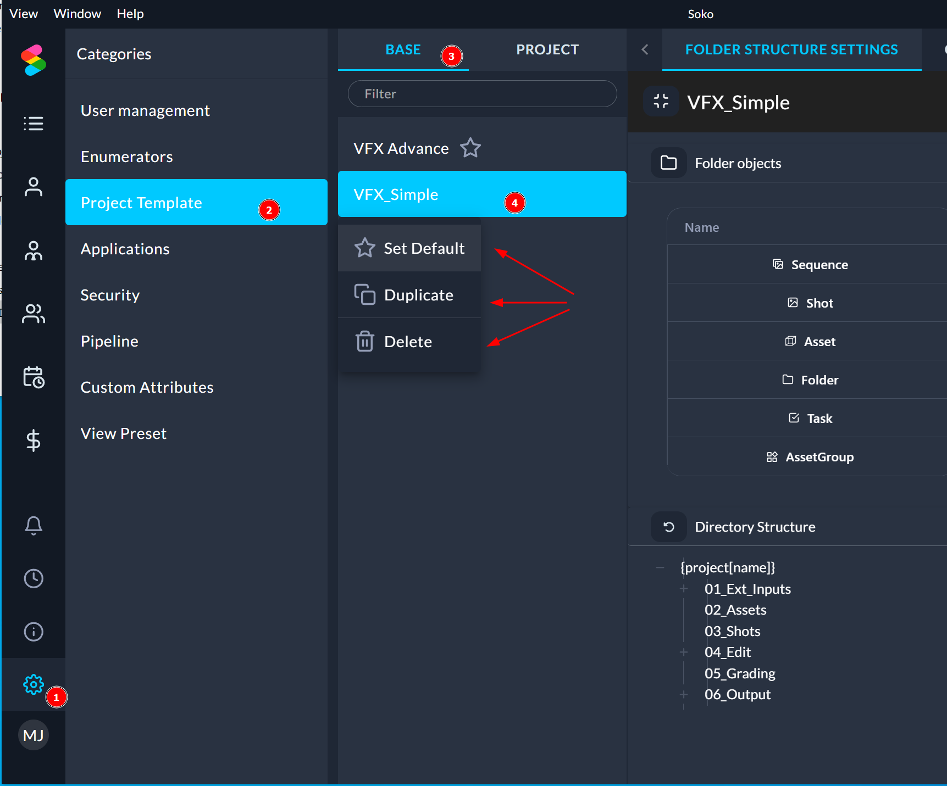Click the back chevron before Folder Structure Settings
Viewport: 947px width, 786px height.
coord(645,49)
